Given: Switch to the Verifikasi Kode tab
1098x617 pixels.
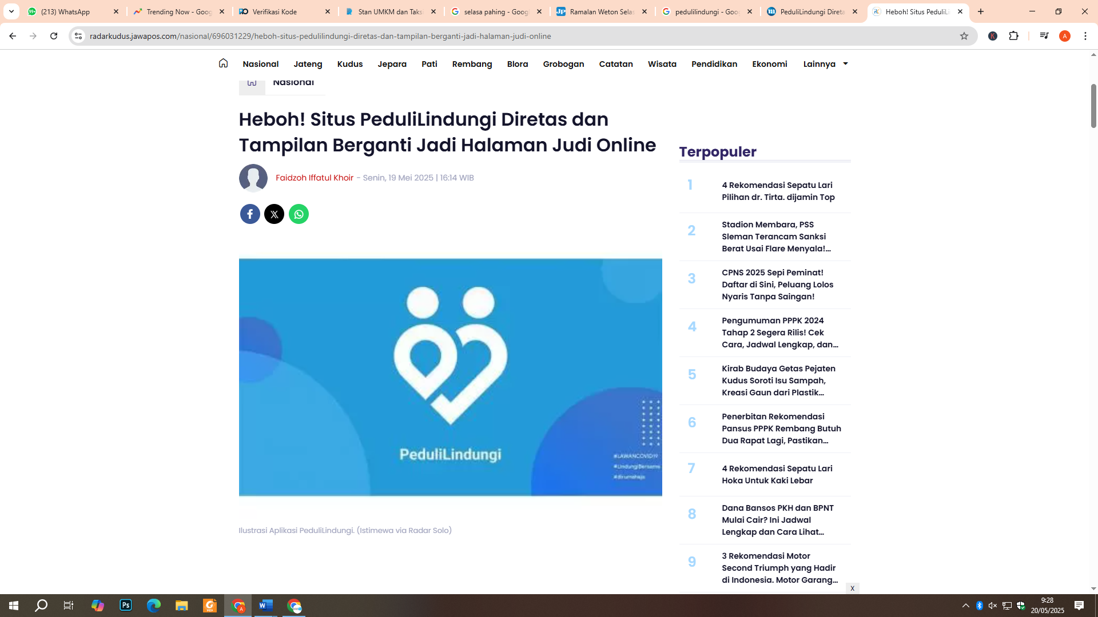Looking at the screenshot, I should [x=284, y=11].
